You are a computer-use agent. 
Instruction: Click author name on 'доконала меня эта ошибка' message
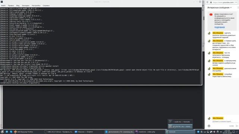point(218,68)
